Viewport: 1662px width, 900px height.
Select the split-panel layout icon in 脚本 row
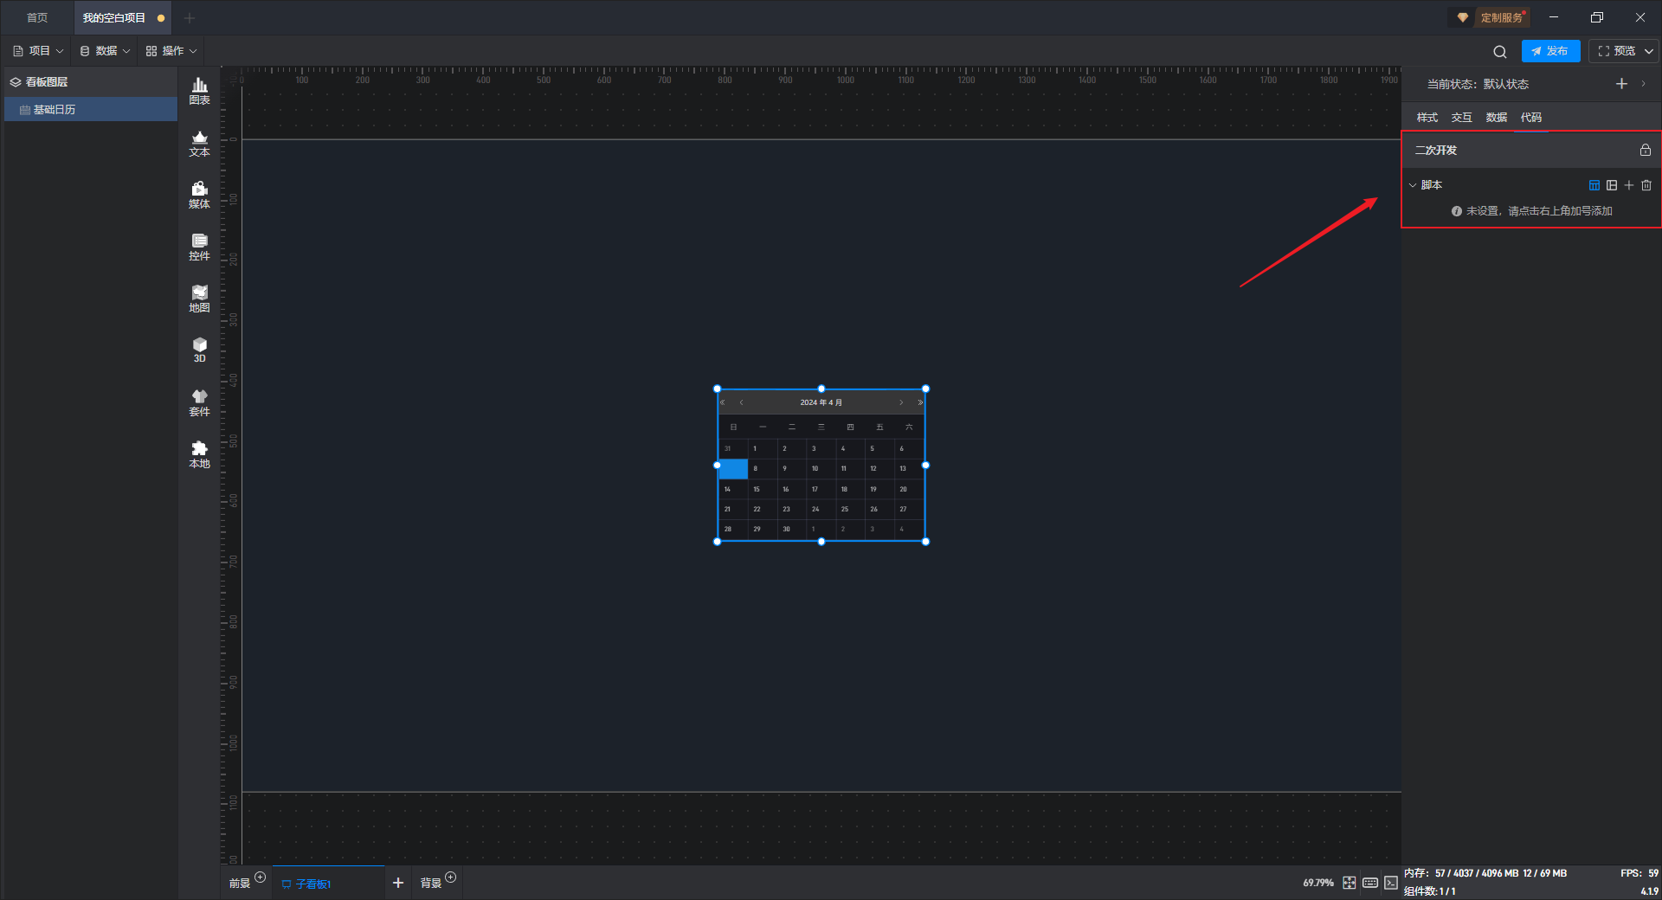pyautogui.click(x=1612, y=185)
